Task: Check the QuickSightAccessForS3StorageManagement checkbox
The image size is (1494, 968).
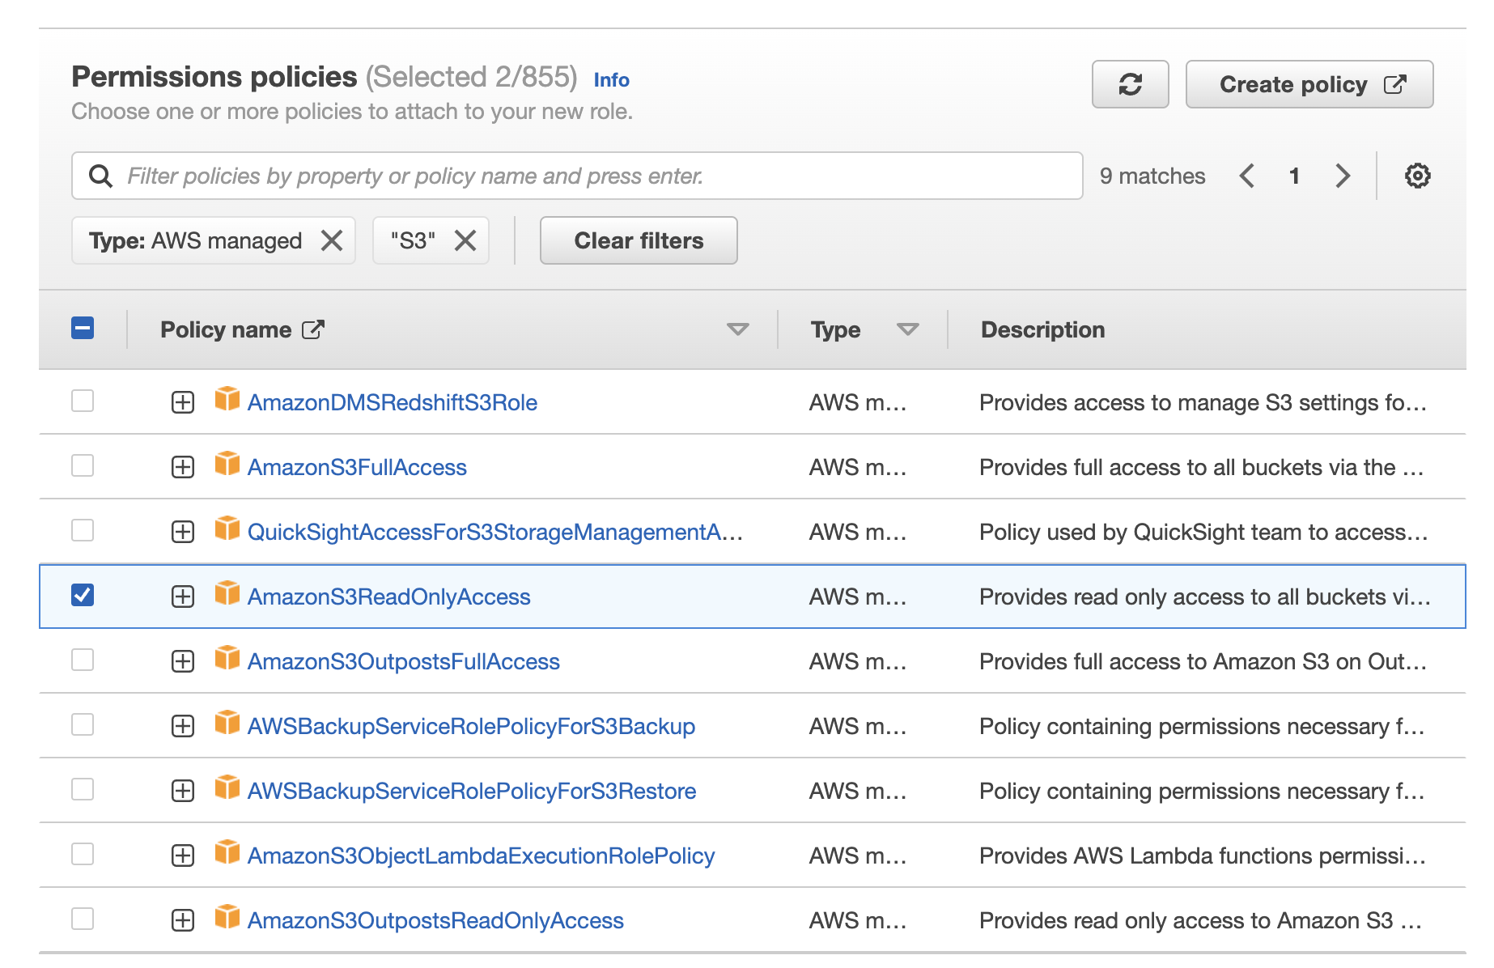Action: click(x=83, y=530)
